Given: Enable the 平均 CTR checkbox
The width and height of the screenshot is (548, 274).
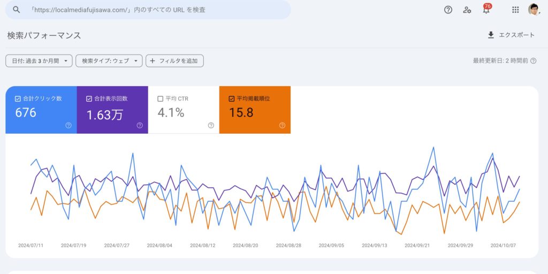Looking at the screenshot, I should click(161, 98).
